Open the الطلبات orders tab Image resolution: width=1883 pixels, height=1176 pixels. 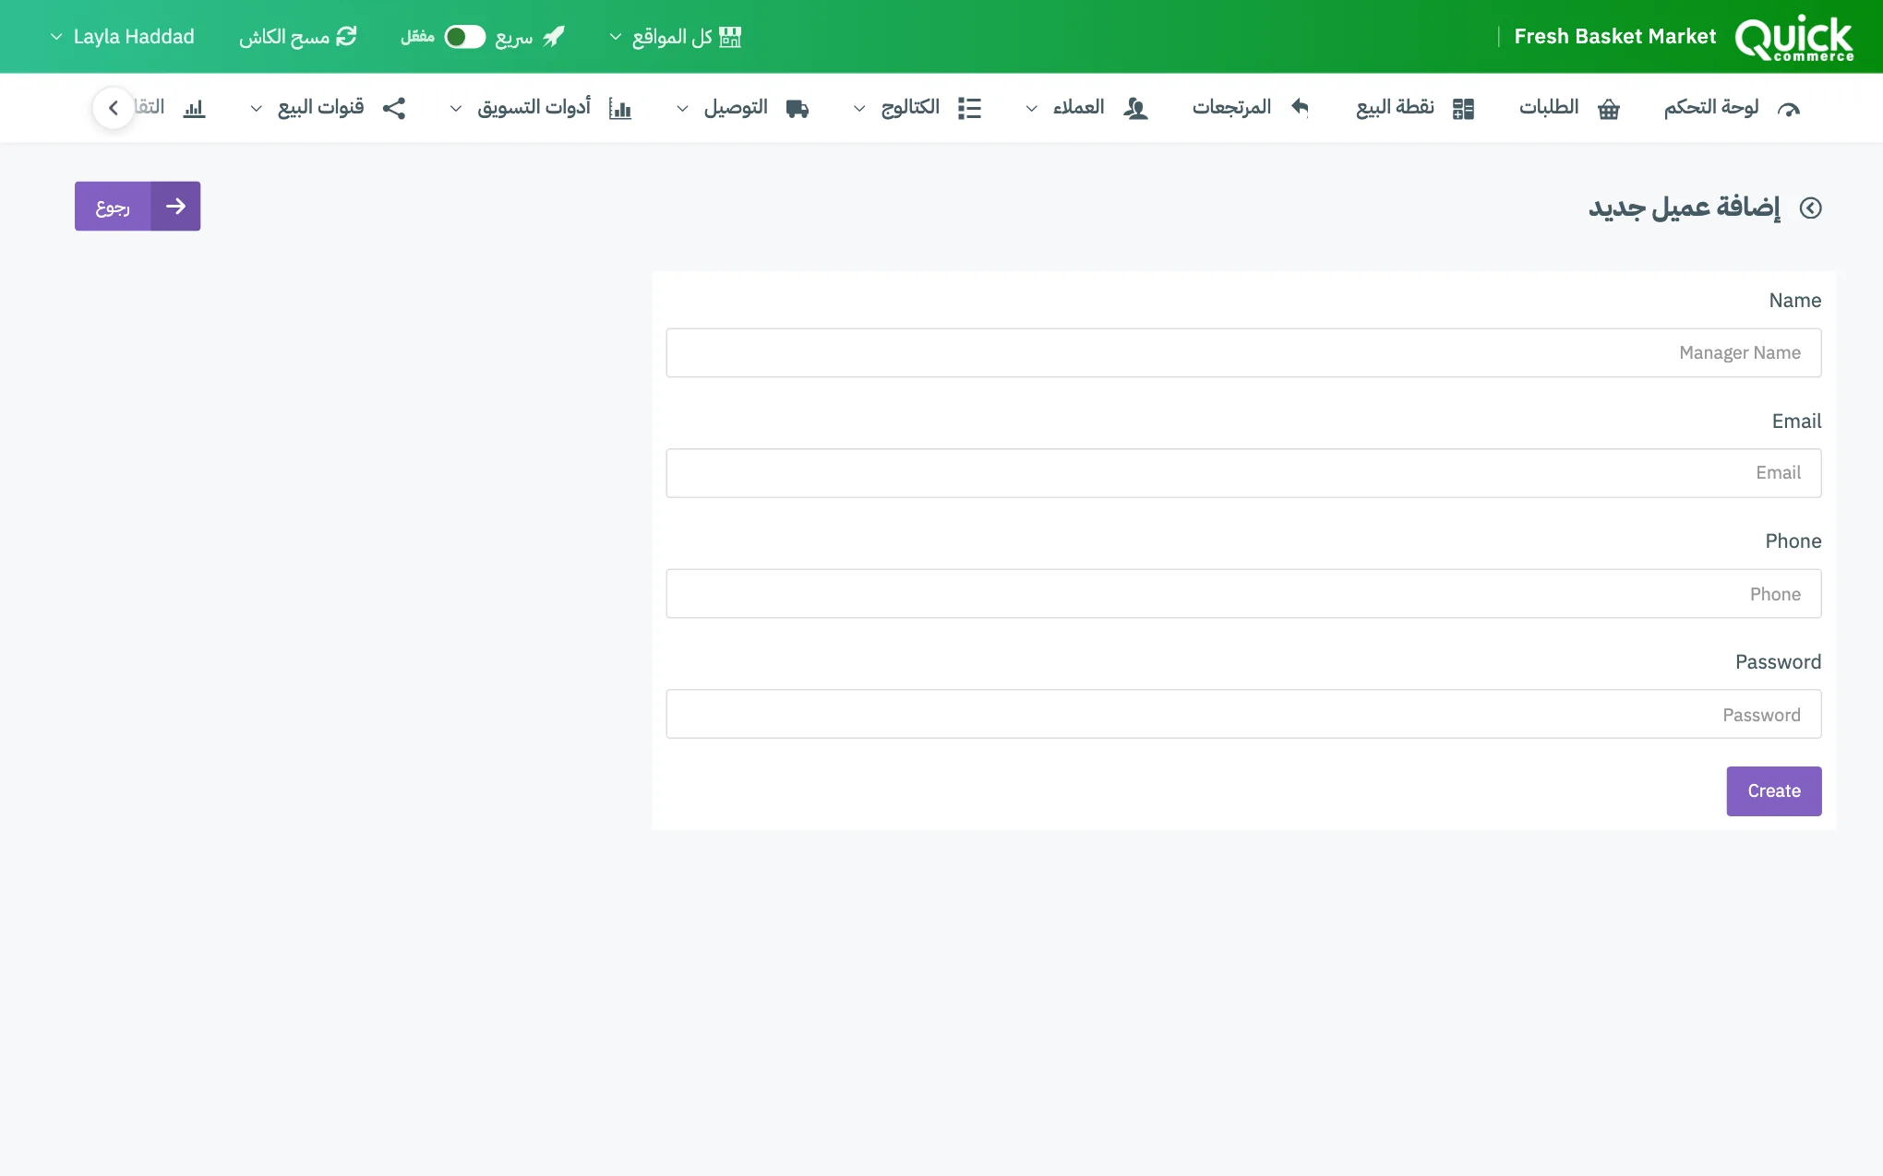point(1570,108)
